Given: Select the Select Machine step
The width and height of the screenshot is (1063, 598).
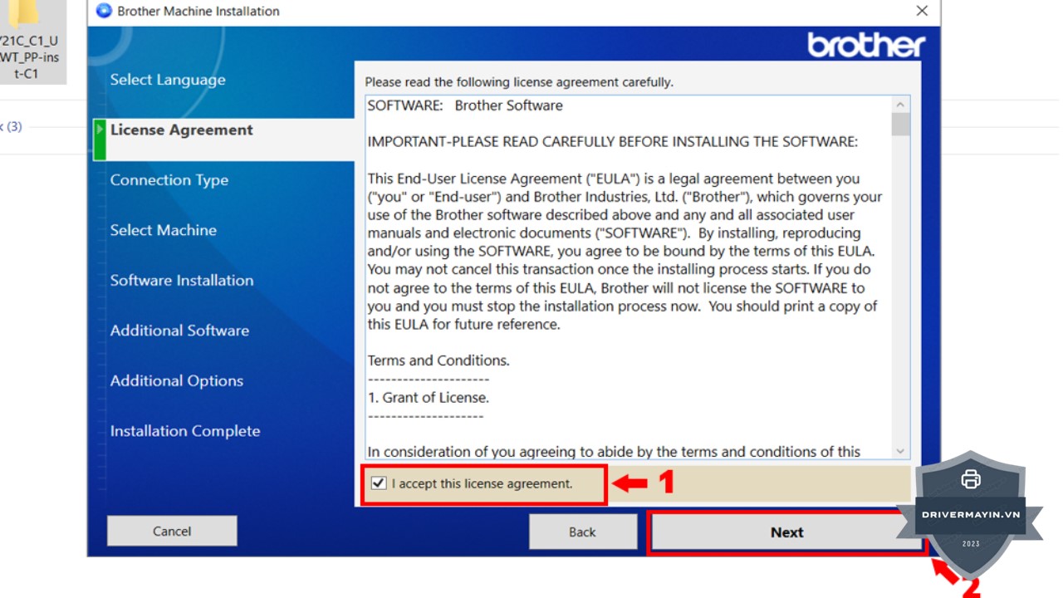Looking at the screenshot, I should [x=164, y=230].
